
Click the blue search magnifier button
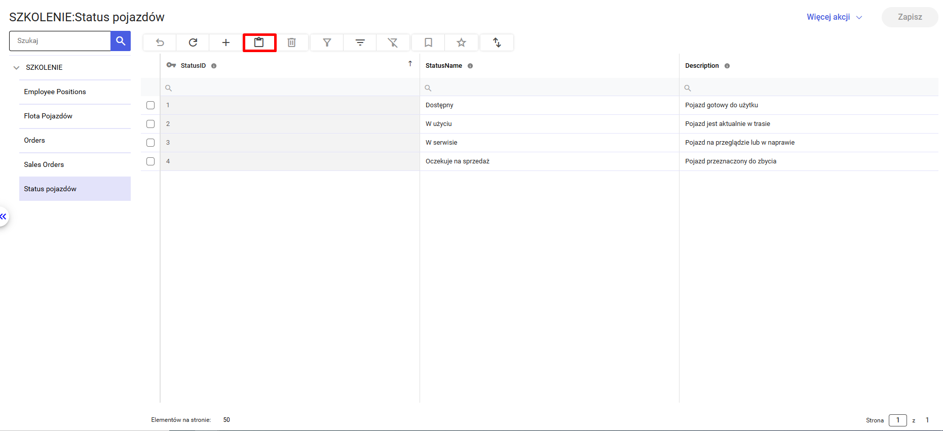121,41
